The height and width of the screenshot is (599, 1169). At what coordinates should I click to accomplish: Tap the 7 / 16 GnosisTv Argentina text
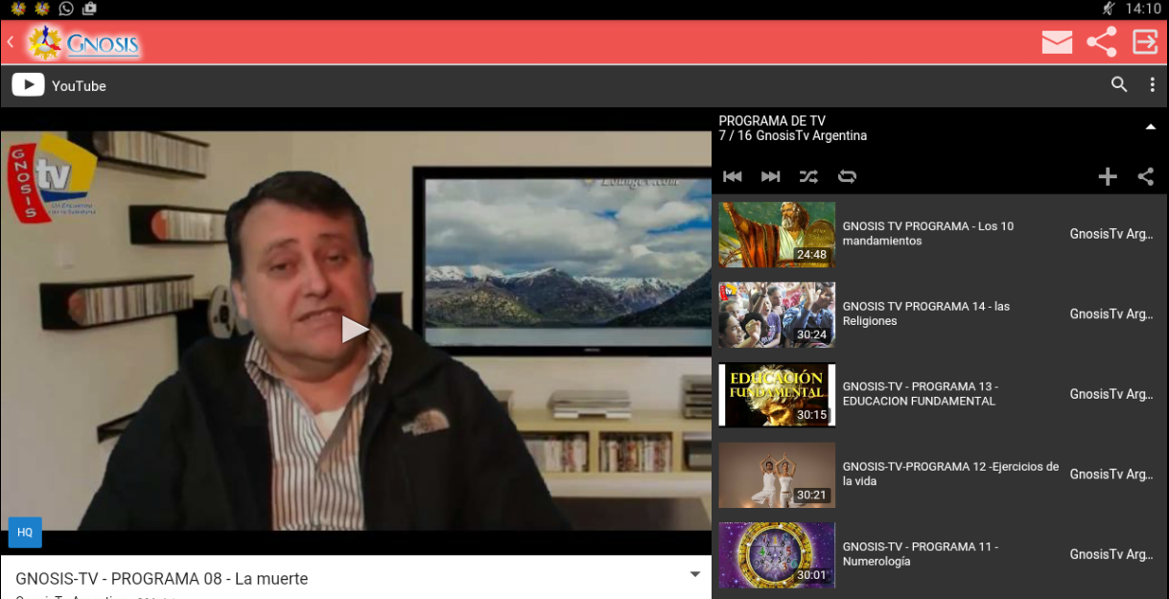pos(793,136)
